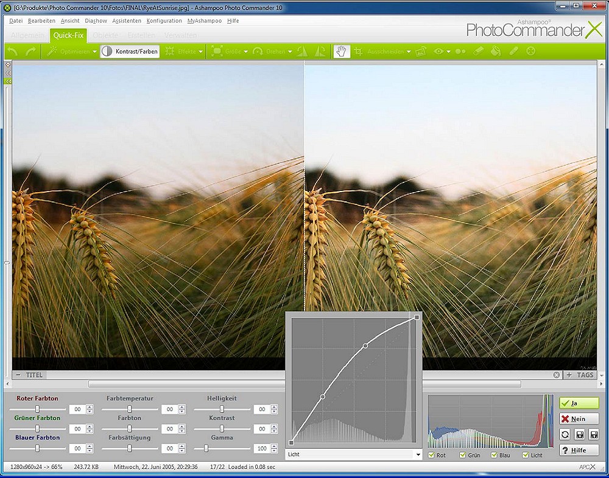Expand the Drehen dropdown arrow
Screen dimensions: 609x478
[290, 52]
